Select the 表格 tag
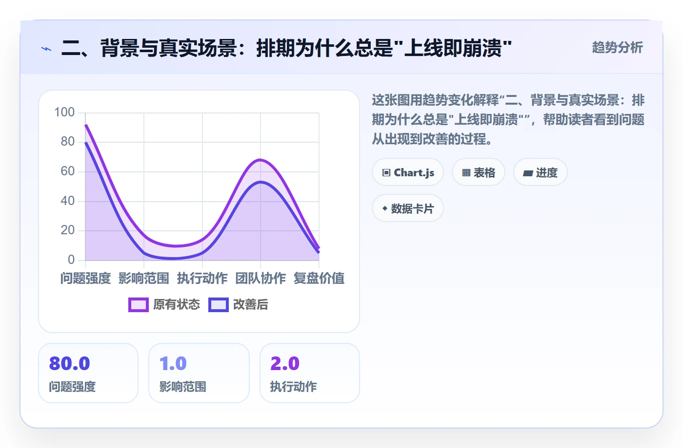 click(x=479, y=172)
